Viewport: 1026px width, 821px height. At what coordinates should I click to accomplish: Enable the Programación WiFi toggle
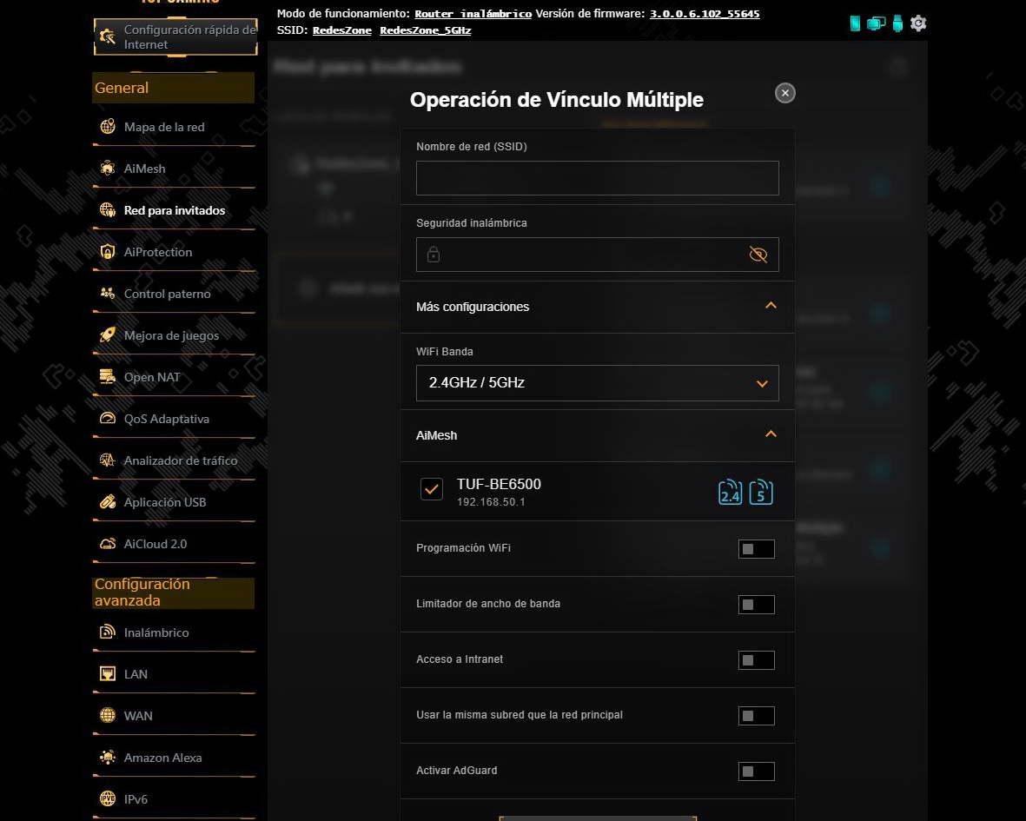[757, 549]
